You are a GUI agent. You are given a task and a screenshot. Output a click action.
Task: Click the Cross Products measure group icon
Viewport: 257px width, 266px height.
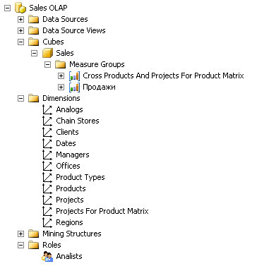tap(74, 76)
